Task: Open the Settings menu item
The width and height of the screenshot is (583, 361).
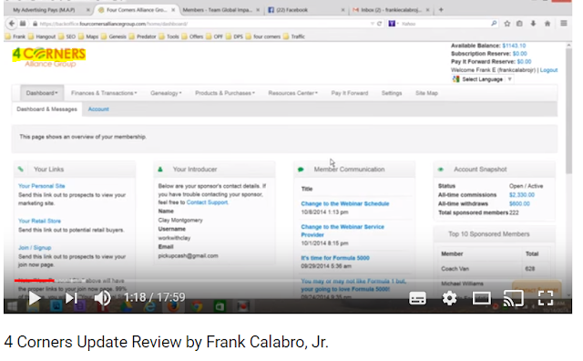Action: pyautogui.click(x=392, y=93)
